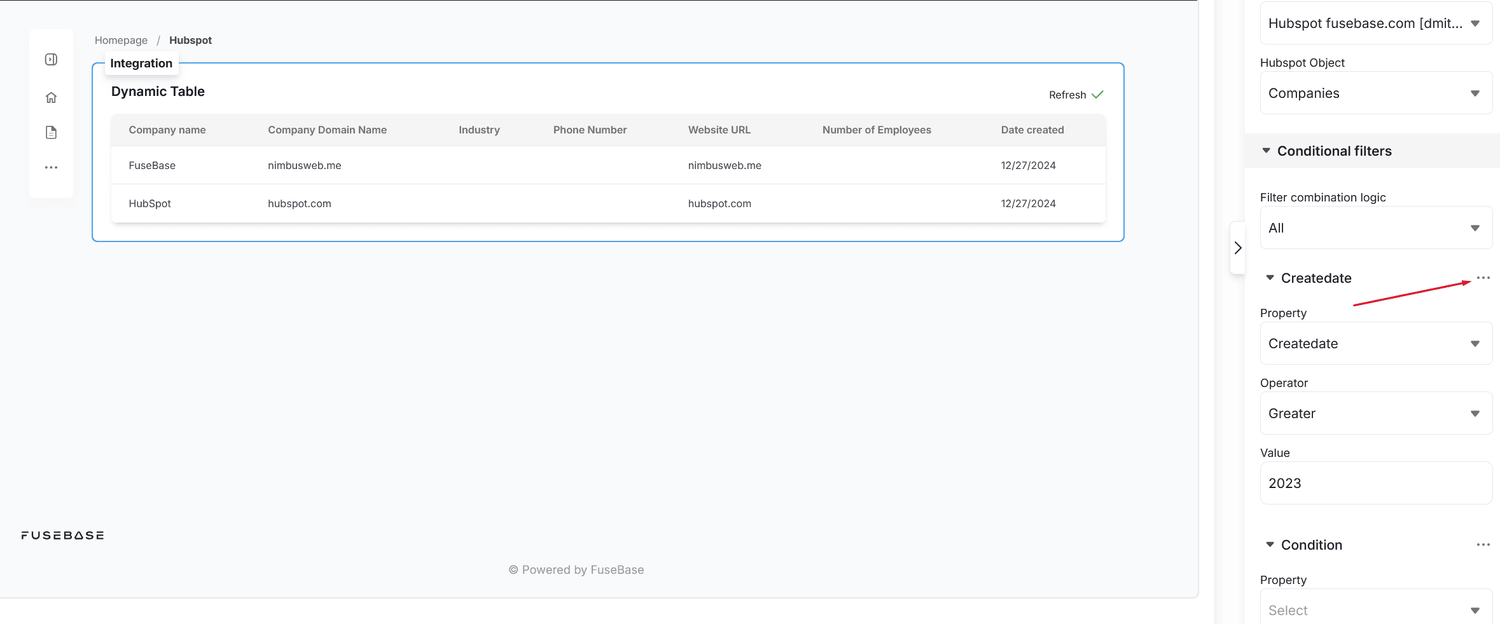Open Createdate filter options menu
The width and height of the screenshot is (1500, 624).
(x=1483, y=278)
